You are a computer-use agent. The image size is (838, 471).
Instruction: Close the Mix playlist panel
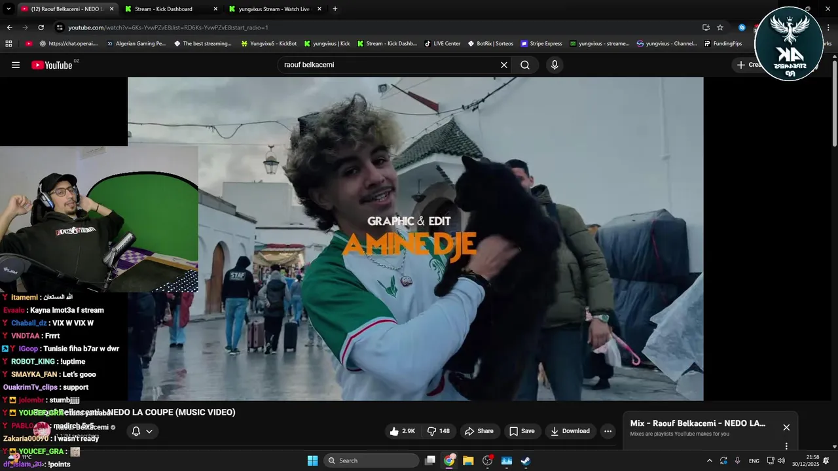pyautogui.click(x=786, y=427)
